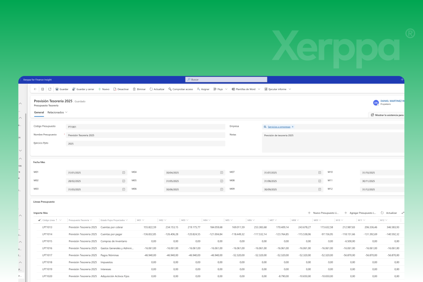
Task: Click Pagos Nóminas cell
Action: (110, 255)
